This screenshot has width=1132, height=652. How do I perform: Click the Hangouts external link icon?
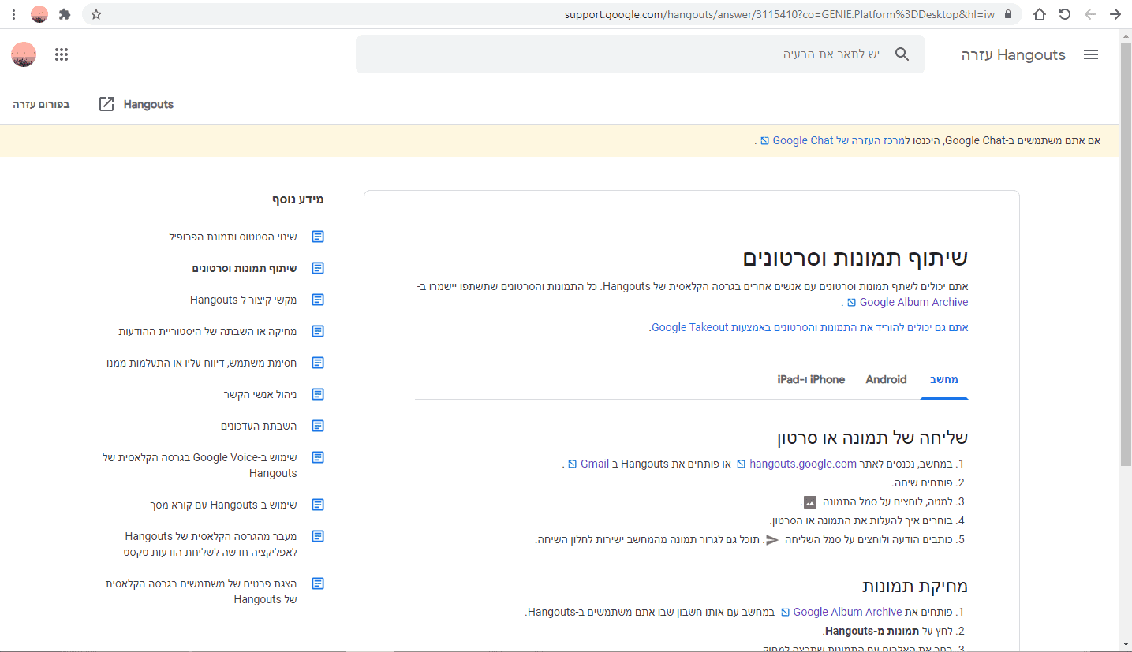(106, 104)
